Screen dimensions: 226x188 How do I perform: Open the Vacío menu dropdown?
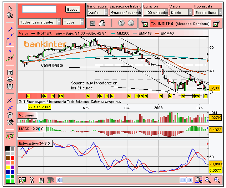tap(97, 12)
